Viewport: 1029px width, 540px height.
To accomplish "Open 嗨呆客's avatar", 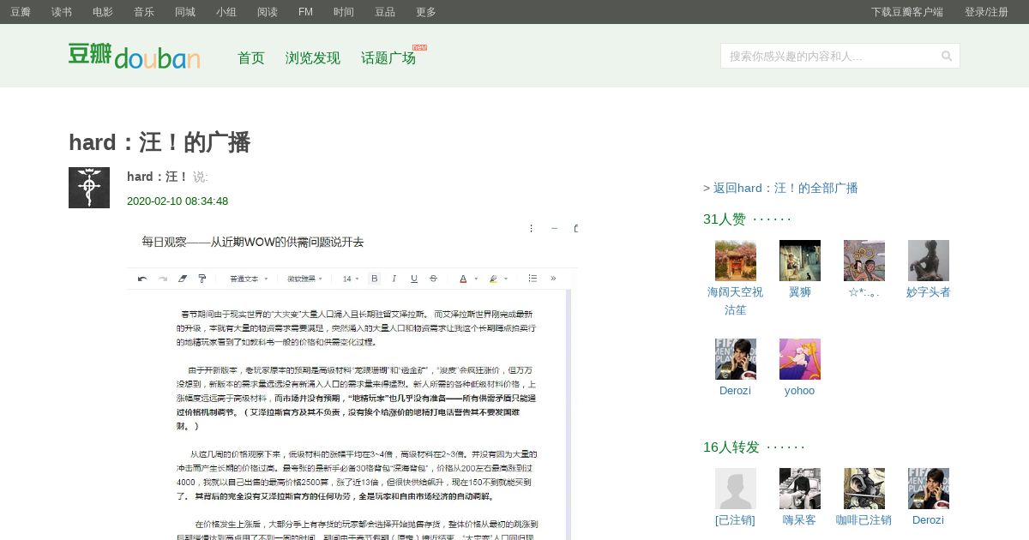I will [x=800, y=489].
